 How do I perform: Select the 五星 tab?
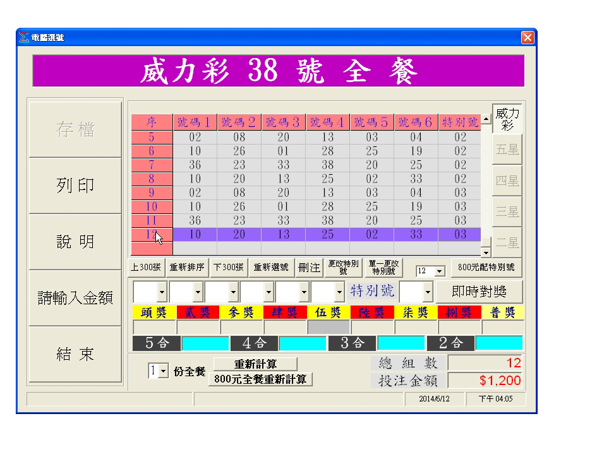coord(507,150)
